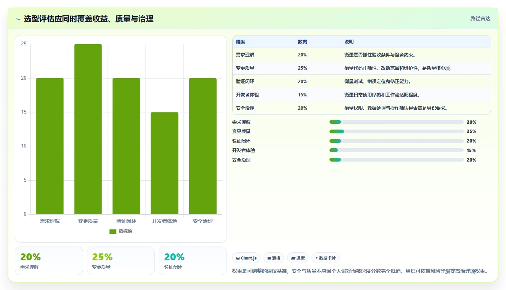Click the 维度 table column header
The width and height of the screenshot is (506, 290).
pyautogui.click(x=241, y=42)
